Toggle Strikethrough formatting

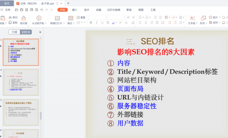pyautogui.click(x=108, y=23)
